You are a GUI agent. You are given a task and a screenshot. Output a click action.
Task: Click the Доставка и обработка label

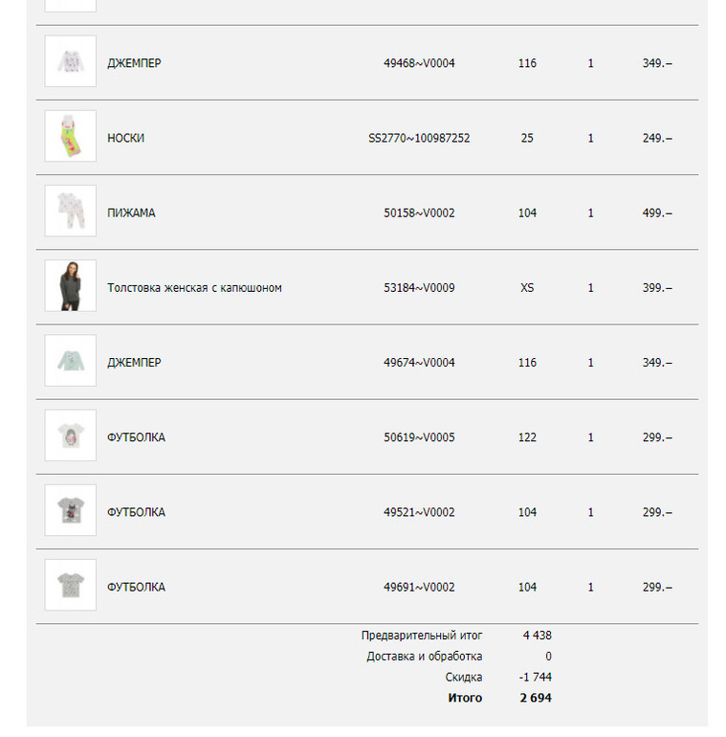coord(424,657)
